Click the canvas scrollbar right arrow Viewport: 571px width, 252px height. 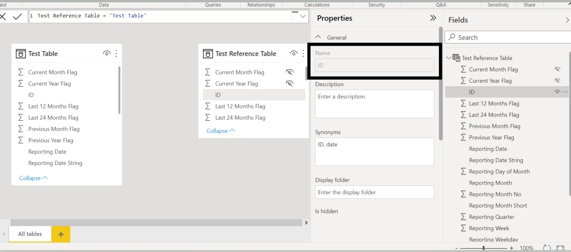coord(306,222)
